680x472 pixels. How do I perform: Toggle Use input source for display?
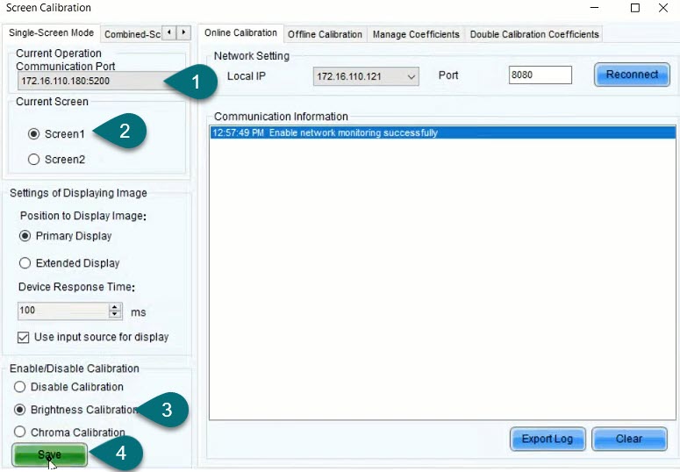[24, 337]
